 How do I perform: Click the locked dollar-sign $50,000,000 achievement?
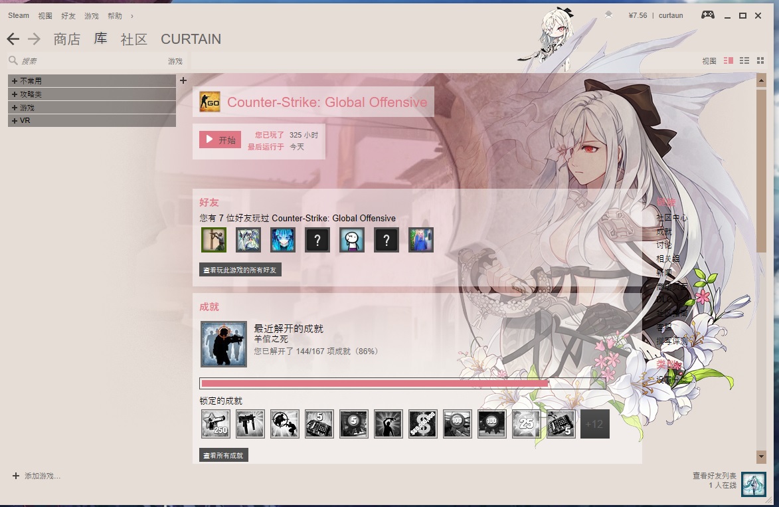[x=423, y=424]
